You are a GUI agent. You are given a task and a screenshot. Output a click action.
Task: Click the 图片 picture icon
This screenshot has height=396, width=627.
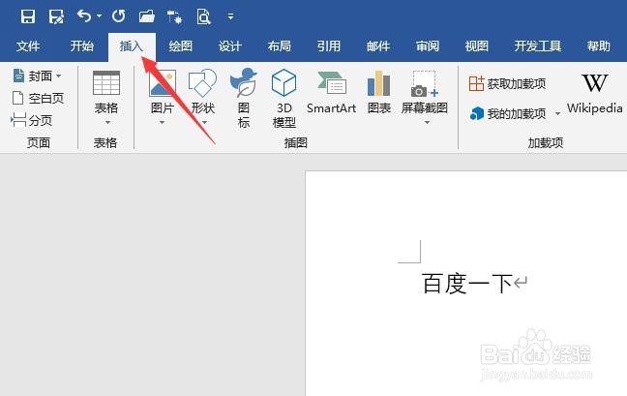tap(163, 83)
